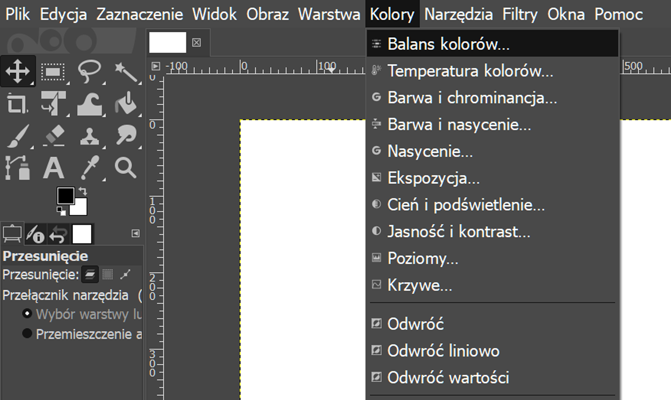Select the Rectangle Select tool
The width and height of the screenshot is (671, 400).
(52, 71)
